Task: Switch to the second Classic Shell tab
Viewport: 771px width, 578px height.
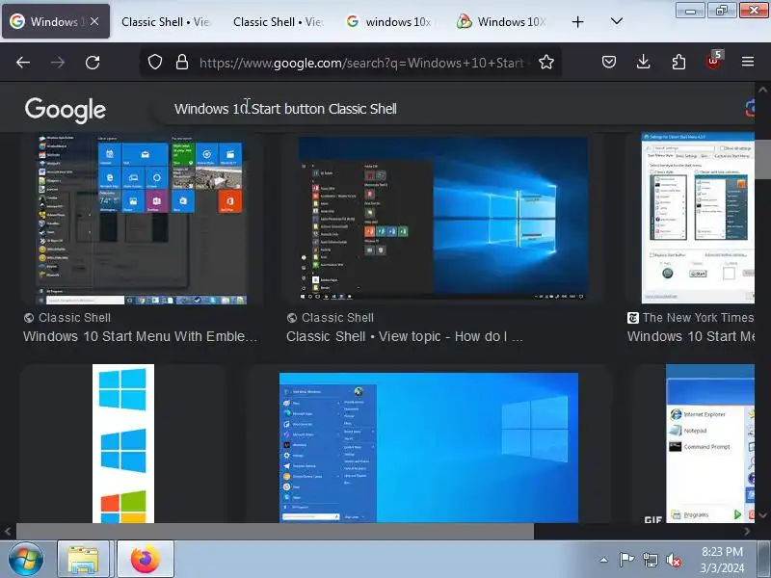Action: point(279,22)
